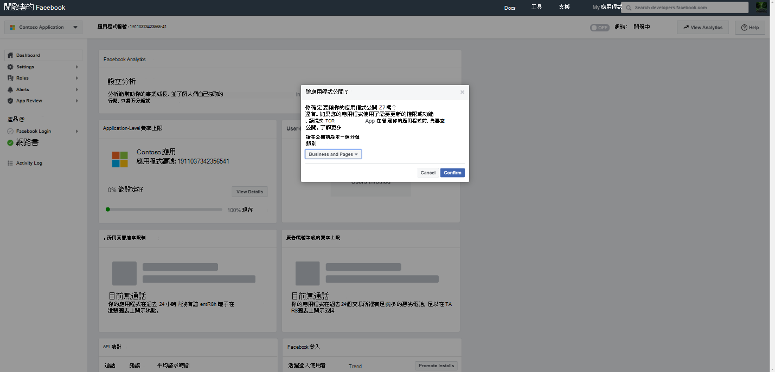Click the Contoso Microsoft logo in rate card
Image resolution: width=775 pixels, height=372 pixels.
click(120, 159)
